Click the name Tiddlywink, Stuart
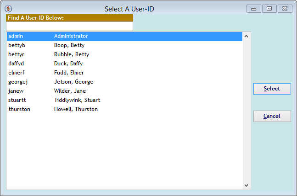 coord(77,100)
